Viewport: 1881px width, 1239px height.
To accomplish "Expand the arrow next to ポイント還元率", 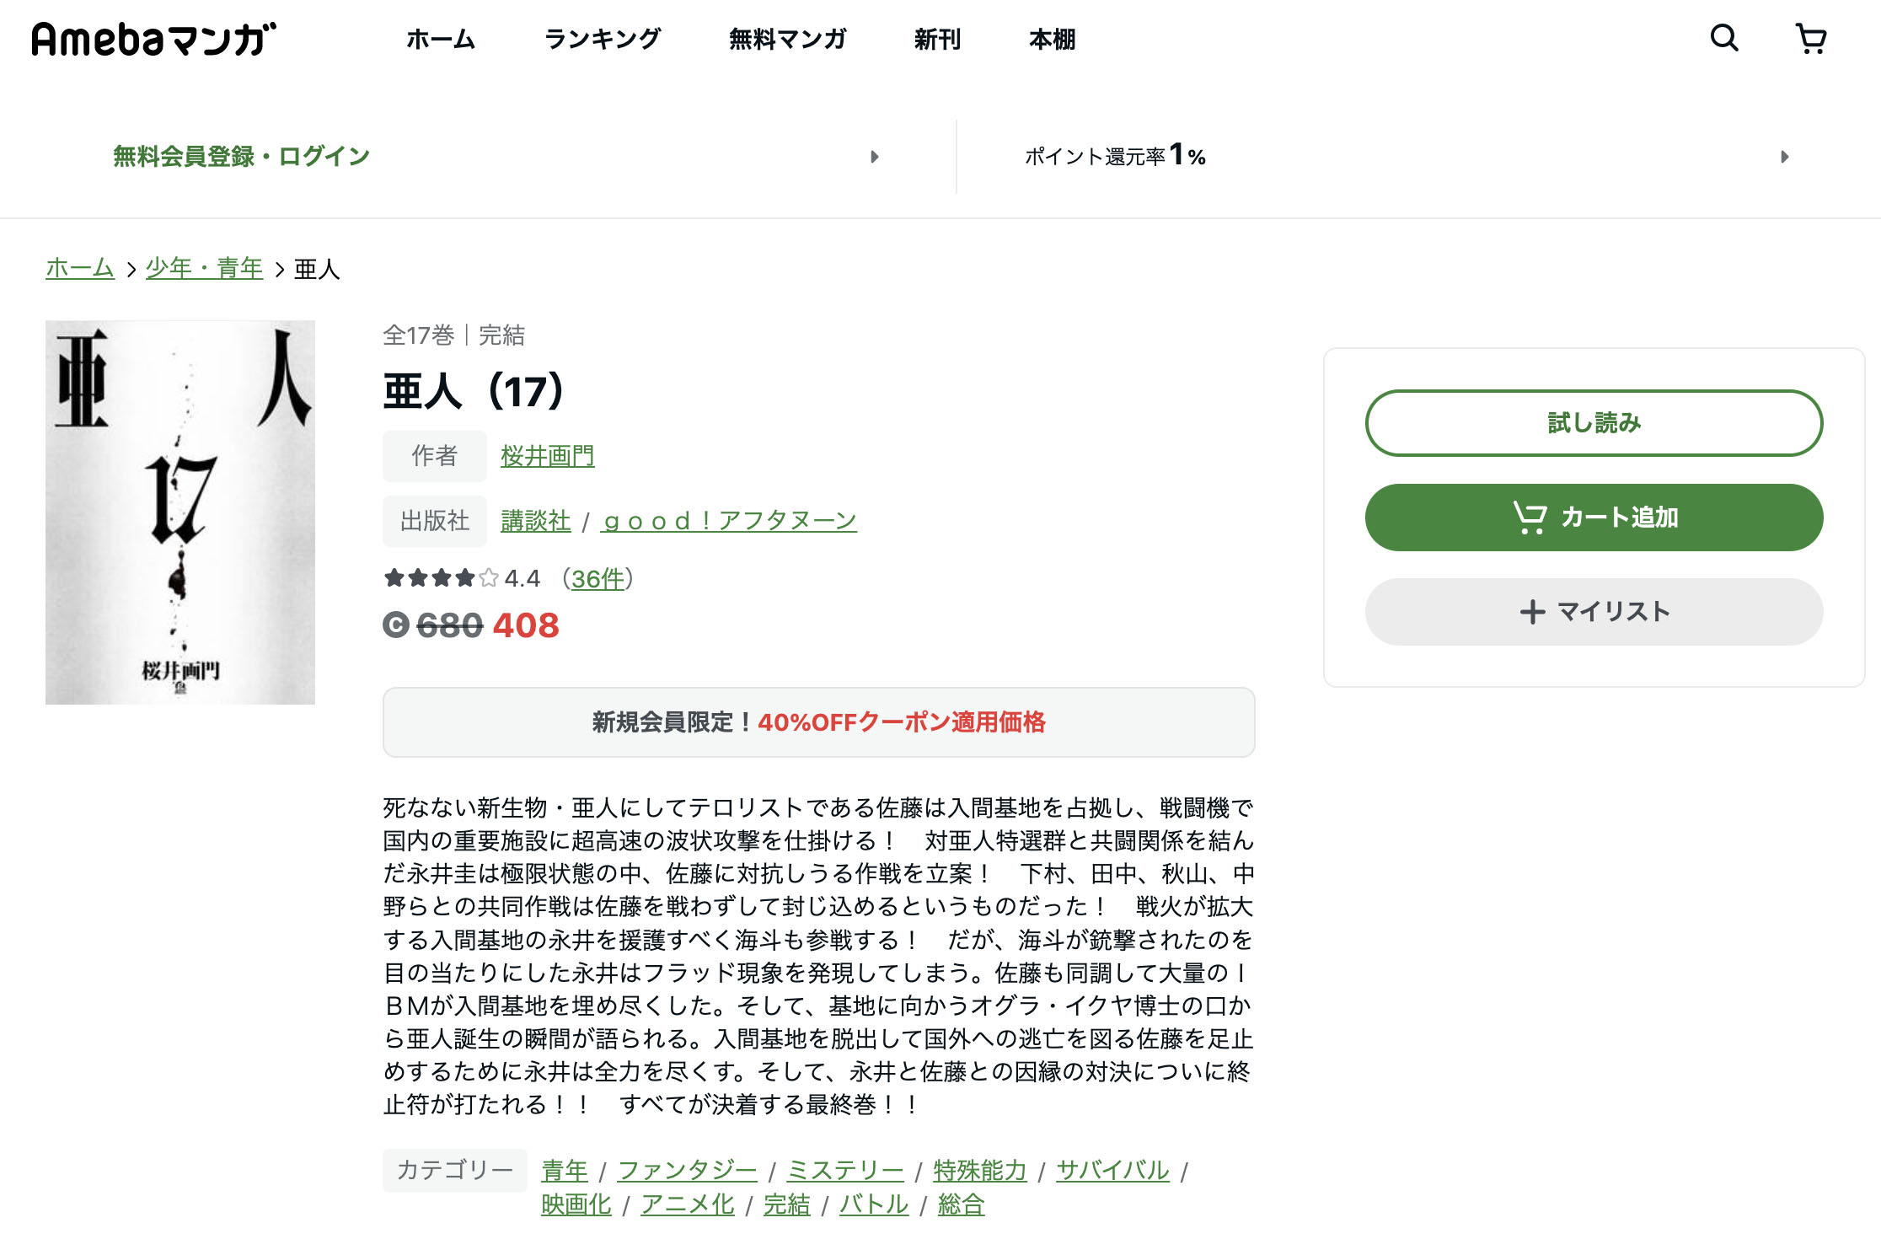I will (x=1784, y=157).
